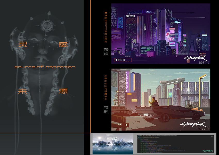
Task: Open the purple neon city pixel image
Action: [161, 34]
